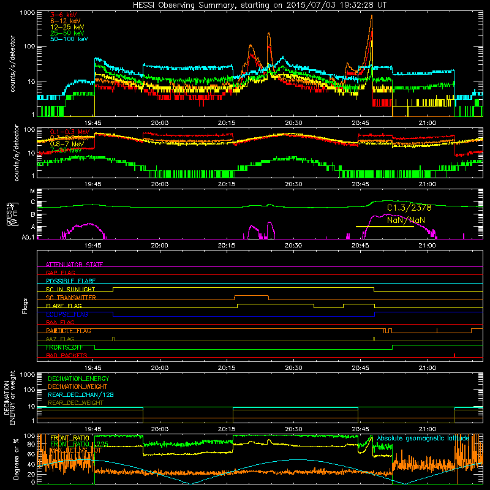490x490 pixels.
Task: Click the counts/s/detector axis title of top panel
Action: click(12, 64)
